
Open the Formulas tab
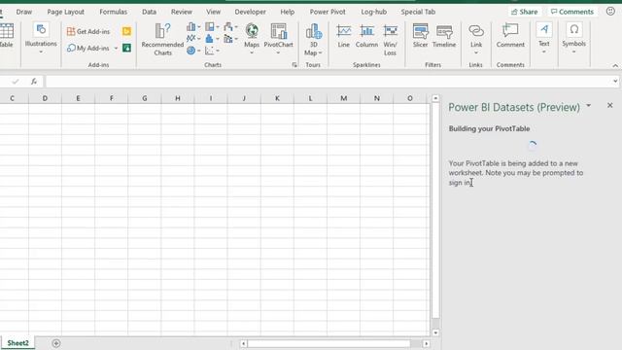tap(113, 12)
